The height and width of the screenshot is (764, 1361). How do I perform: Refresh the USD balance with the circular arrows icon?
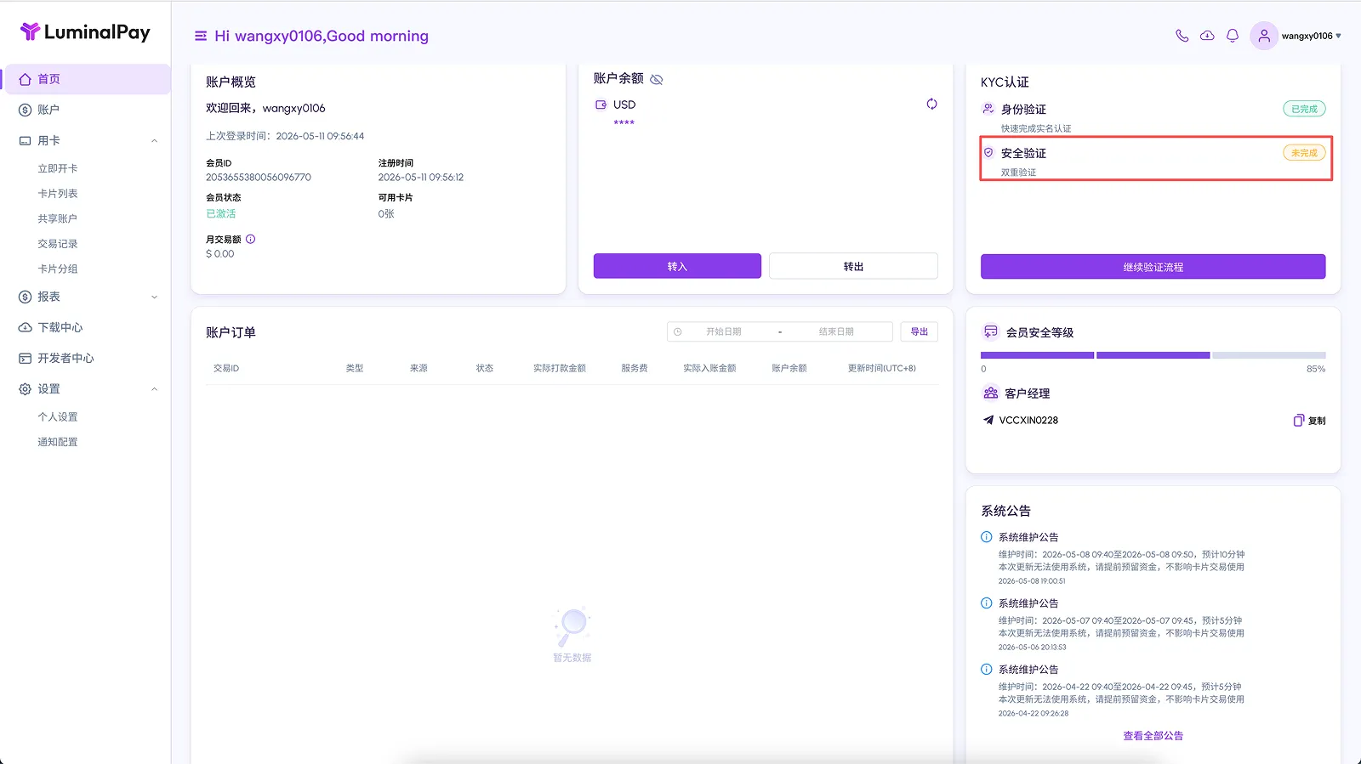(x=932, y=104)
